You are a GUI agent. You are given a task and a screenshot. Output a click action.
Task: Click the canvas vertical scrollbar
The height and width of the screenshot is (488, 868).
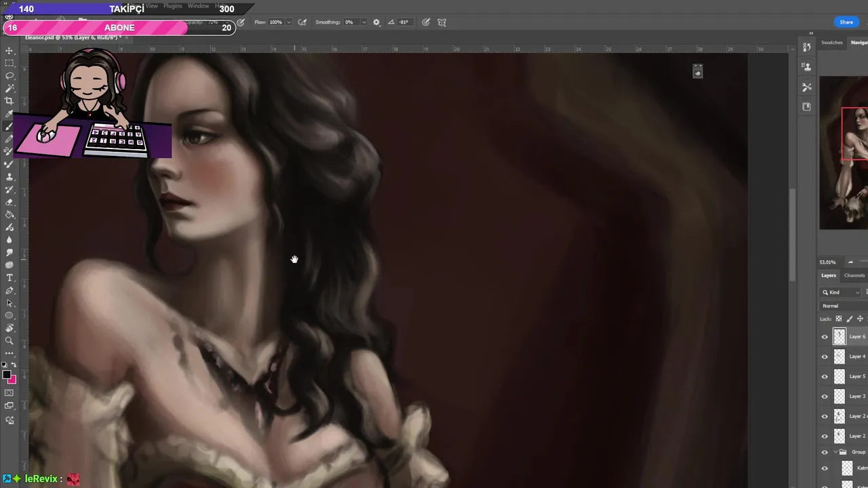click(x=792, y=236)
